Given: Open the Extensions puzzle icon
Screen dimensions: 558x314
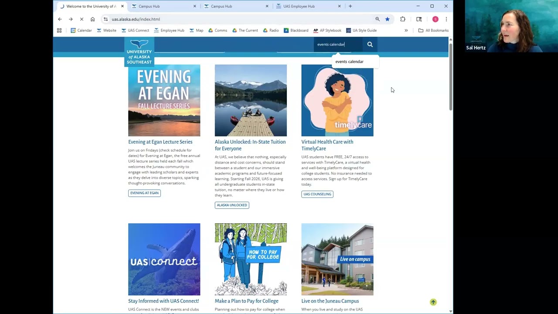Looking at the screenshot, I should (403, 19).
